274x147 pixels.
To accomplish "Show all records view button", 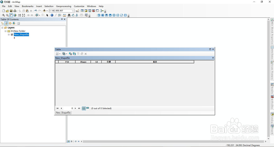I will (84, 108).
